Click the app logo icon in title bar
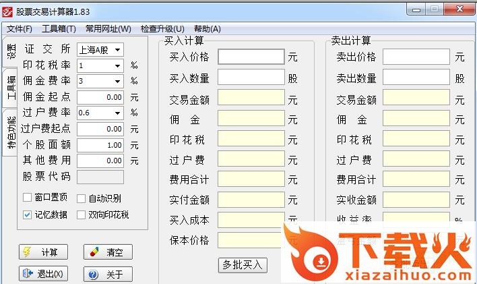Viewport: 477px width, 284px height. (7, 12)
